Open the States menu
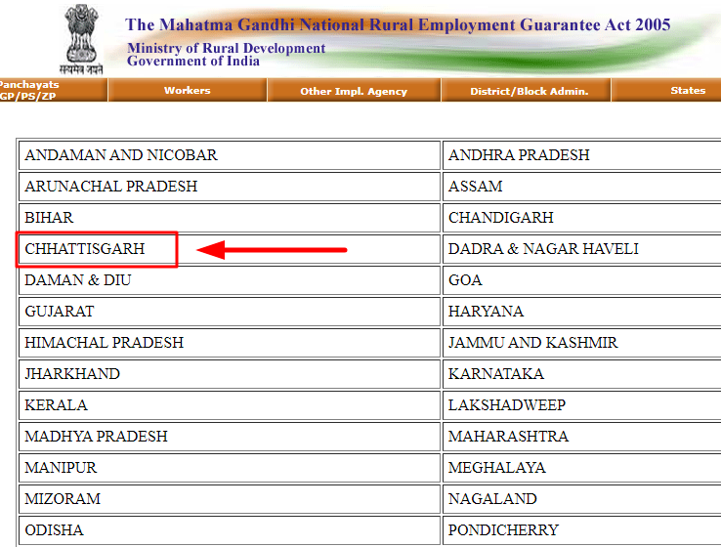The width and height of the screenshot is (721, 547). 688,90
